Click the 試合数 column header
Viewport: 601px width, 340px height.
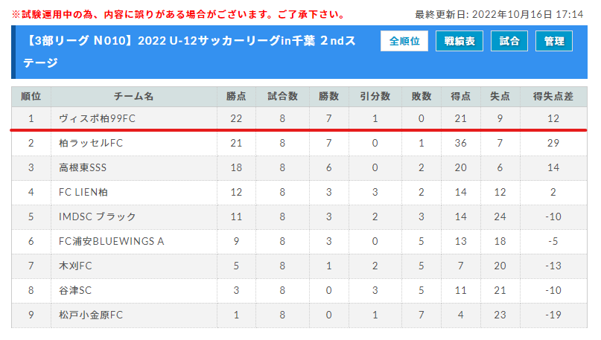(x=282, y=97)
